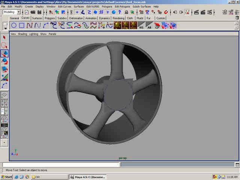Click the trash can shelf icon
The height and width of the screenshot is (180, 240).
237,18
